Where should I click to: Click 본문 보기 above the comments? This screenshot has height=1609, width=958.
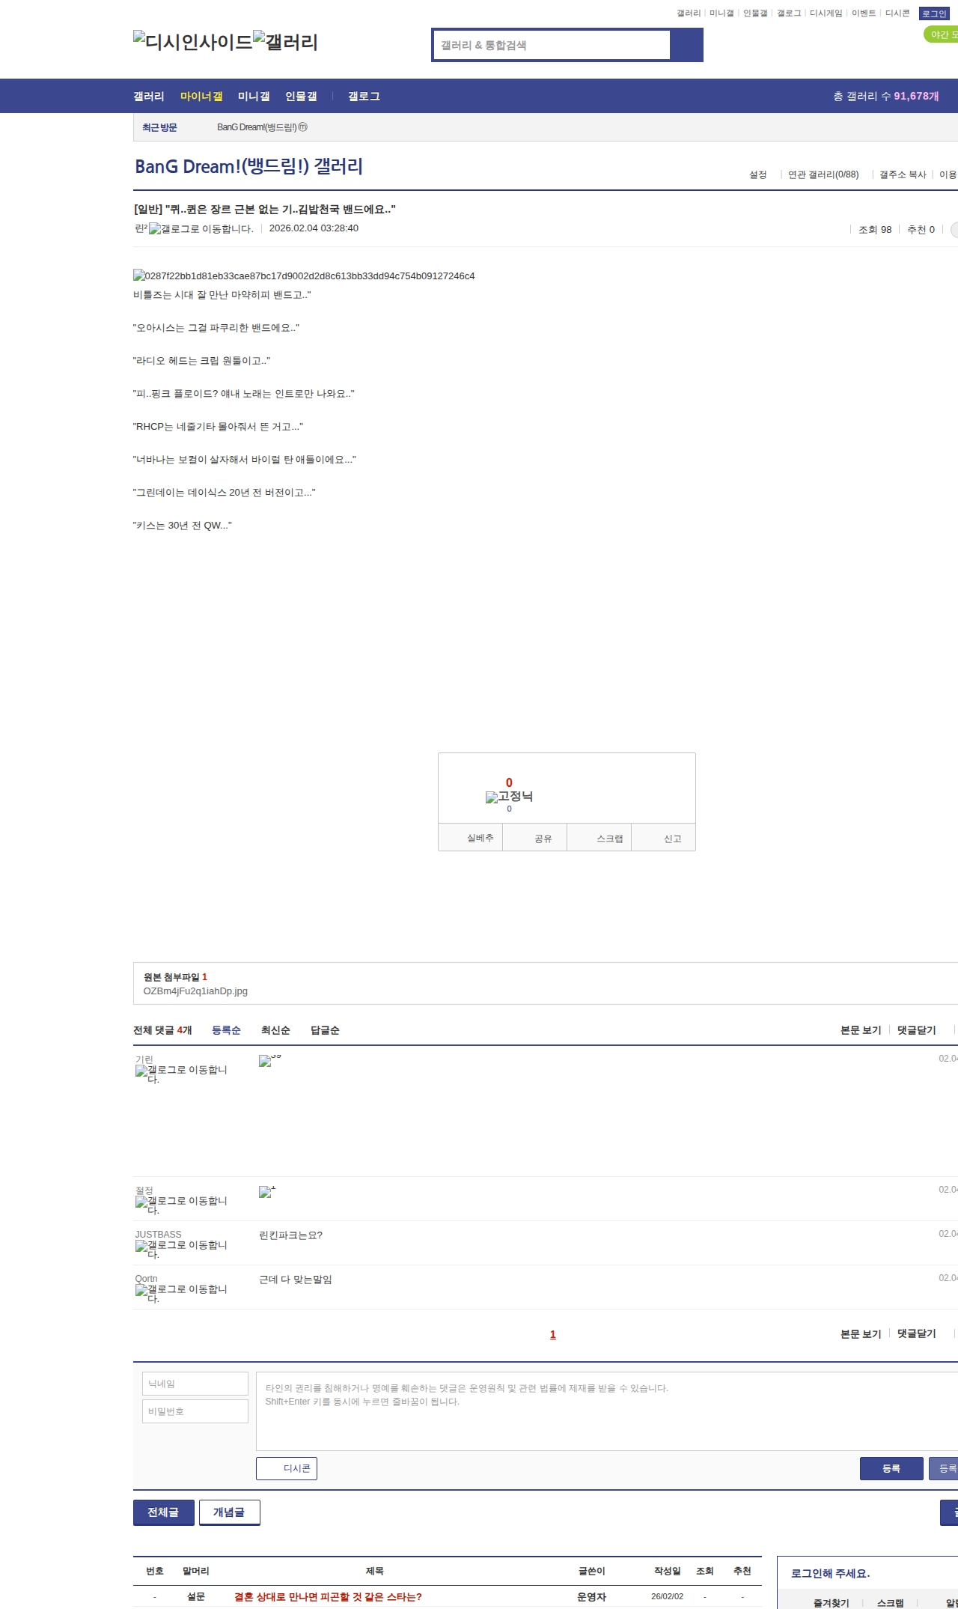tap(861, 1030)
